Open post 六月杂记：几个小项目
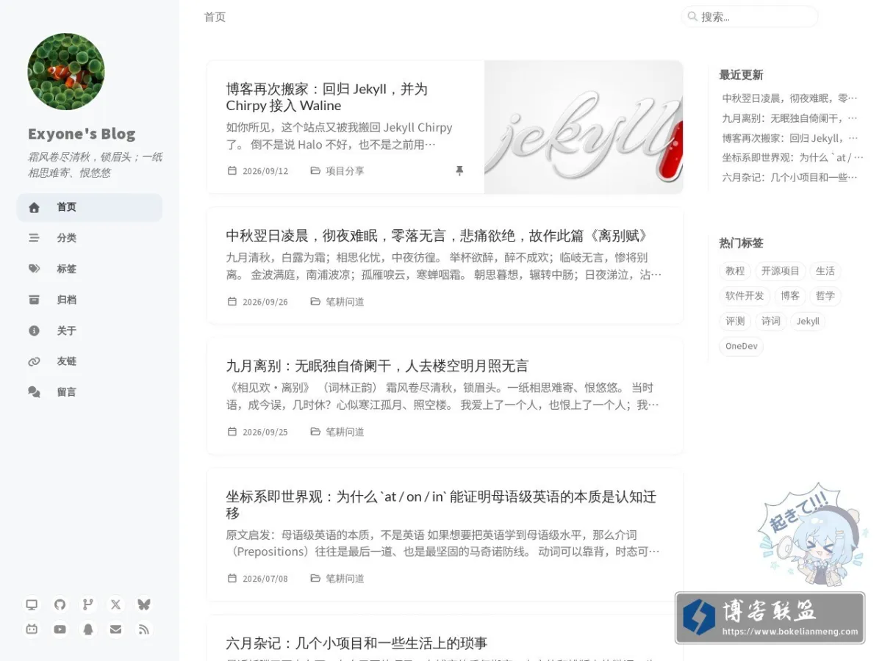Image resolution: width=882 pixels, height=661 pixels. 356,643
